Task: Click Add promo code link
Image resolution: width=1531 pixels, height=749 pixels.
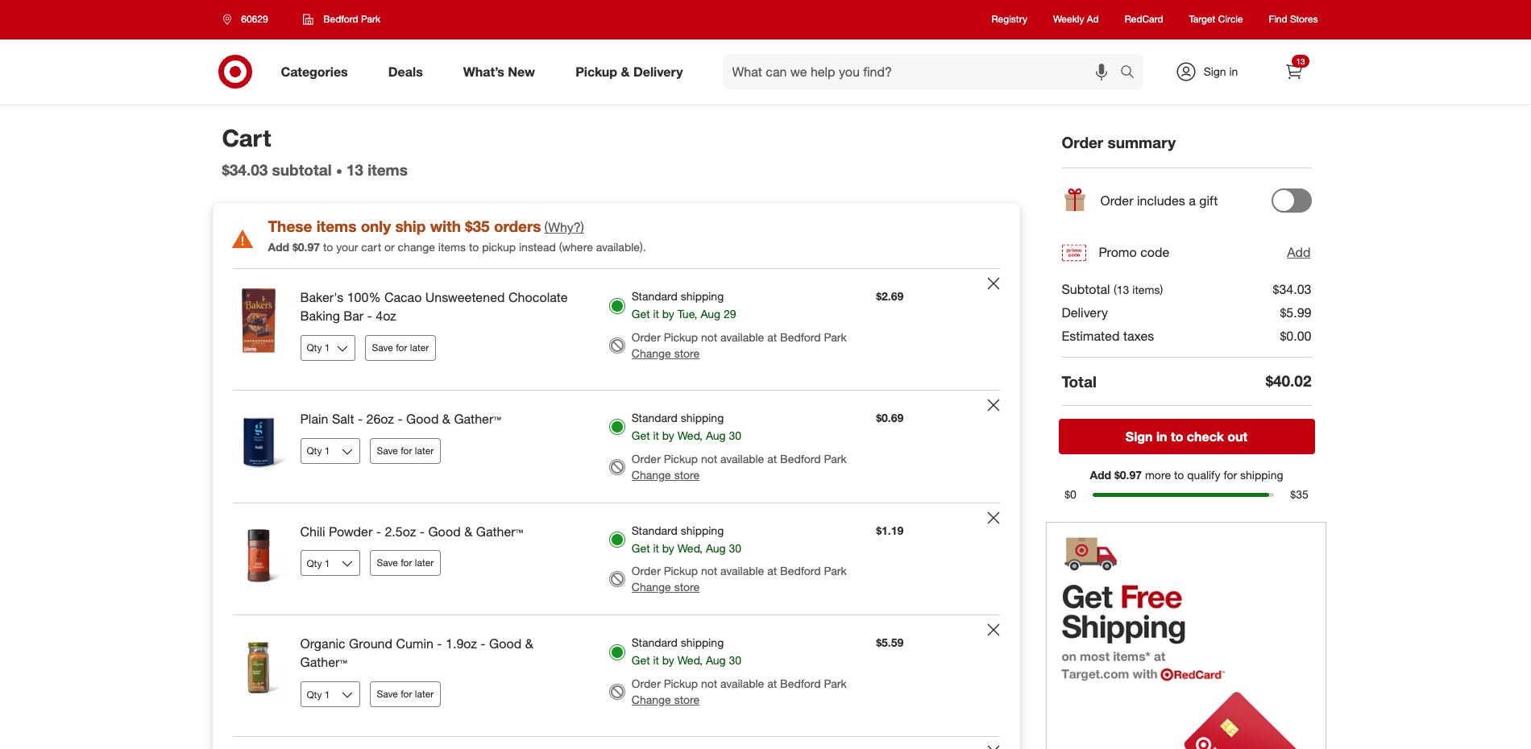Action: point(1298,252)
